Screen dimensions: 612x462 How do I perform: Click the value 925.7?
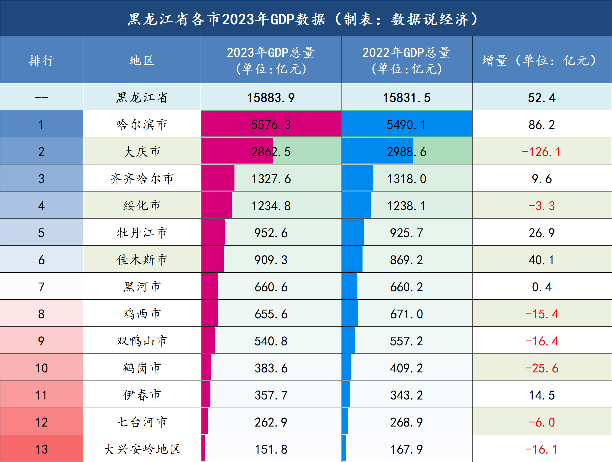pyautogui.click(x=406, y=233)
